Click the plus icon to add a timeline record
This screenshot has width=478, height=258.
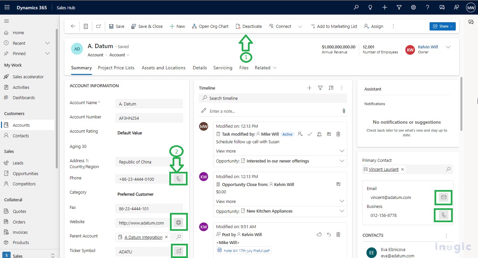click(x=309, y=88)
